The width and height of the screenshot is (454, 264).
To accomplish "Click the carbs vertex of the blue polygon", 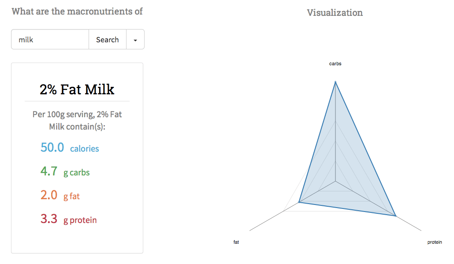I will point(335,82).
